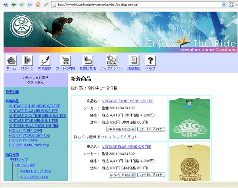This screenshot has height=188, width=238.
Task: Open the GRAPE Msize option dropdown
Action: (x=122, y=175)
